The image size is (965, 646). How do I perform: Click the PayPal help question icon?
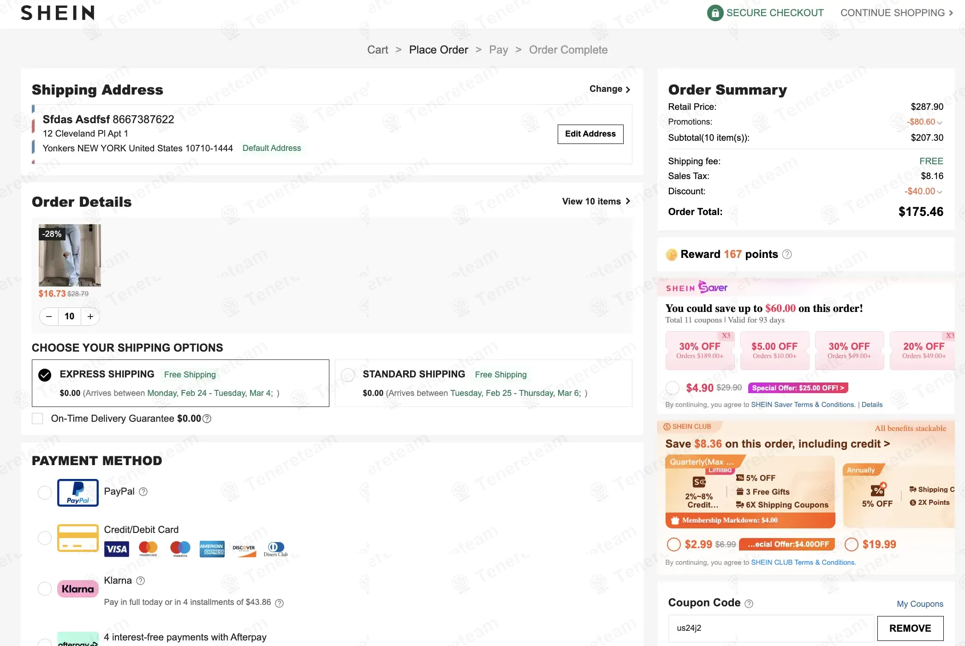[x=143, y=492]
